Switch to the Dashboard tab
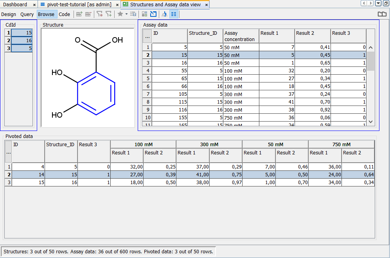 click(15, 4)
